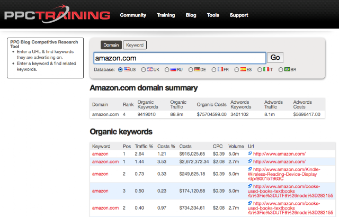Viewport: 339px width, 217px height.
Task: Open the Support menu
Action: coord(239,15)
